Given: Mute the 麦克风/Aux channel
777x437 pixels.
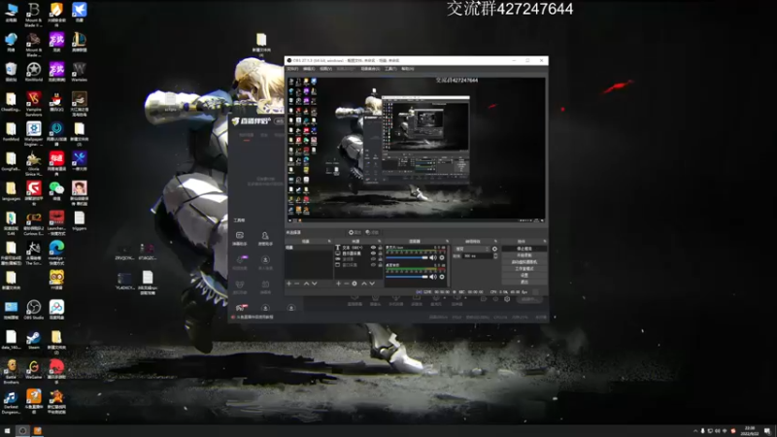Looking at the screenshot, I should 433,257.
